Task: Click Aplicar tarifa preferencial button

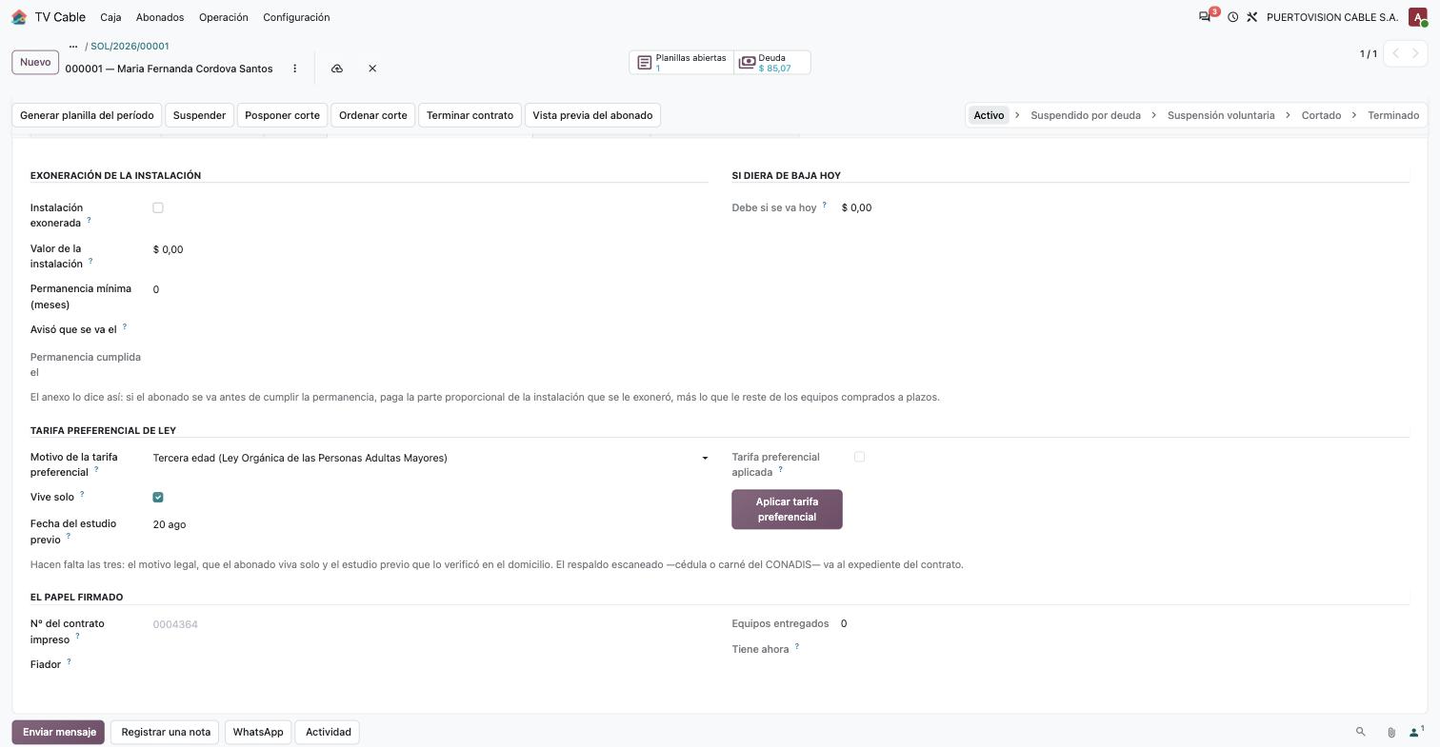Action: [x=787, y=509]
